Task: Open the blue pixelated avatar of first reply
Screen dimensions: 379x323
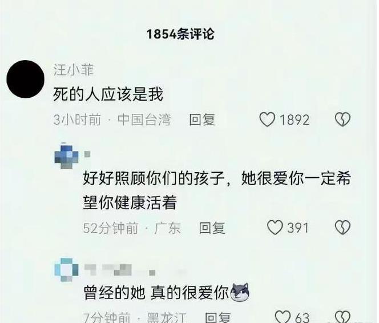Action: 66,156
